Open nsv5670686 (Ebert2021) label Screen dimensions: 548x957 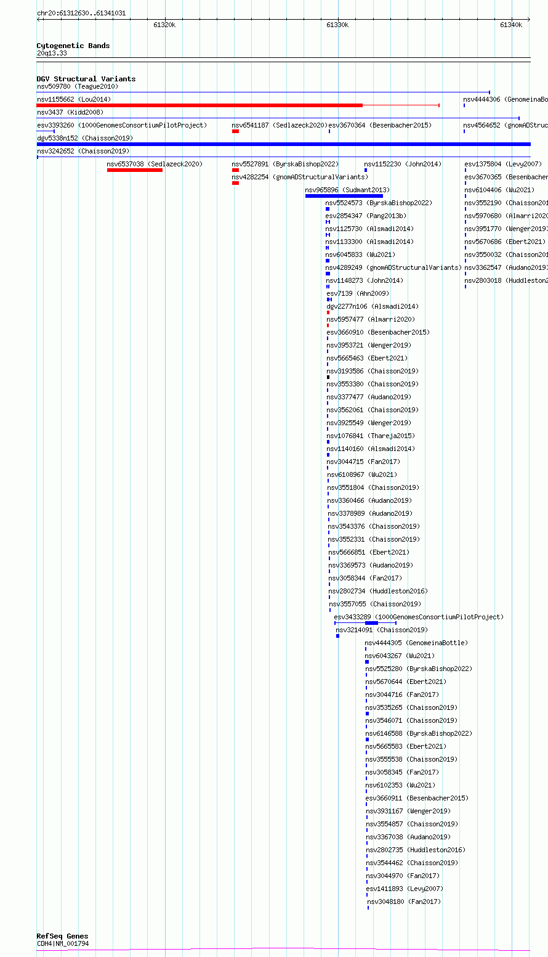[505, 242]
